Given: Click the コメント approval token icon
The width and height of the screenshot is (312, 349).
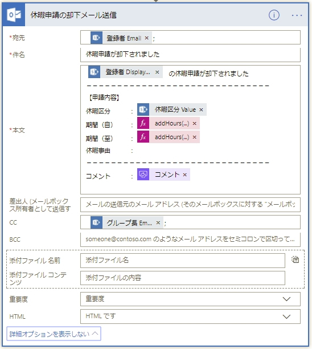Looking at the screenshot, I should [x=143, y=174].
